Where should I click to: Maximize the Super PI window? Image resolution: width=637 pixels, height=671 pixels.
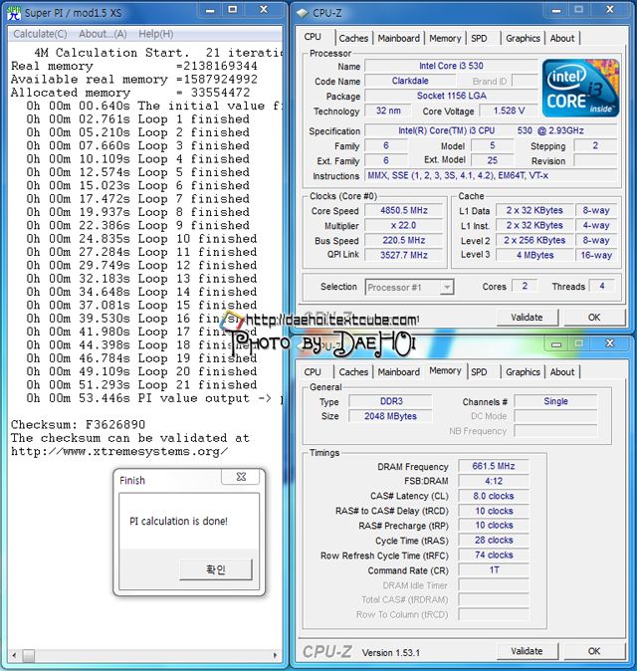click(x=233, y=10)
